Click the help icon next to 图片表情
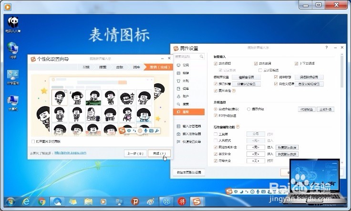This screenshot has width=351, height=211. coord(234,91)
